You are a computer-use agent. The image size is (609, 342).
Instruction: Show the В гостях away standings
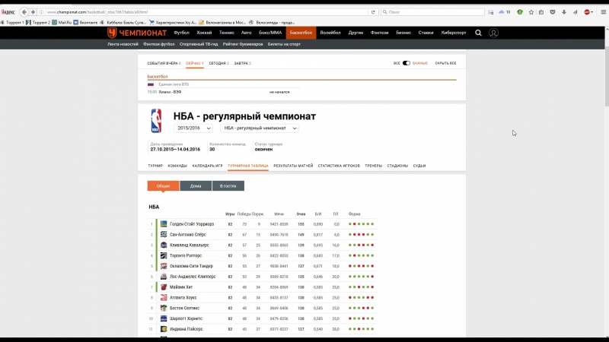[228, 185]
